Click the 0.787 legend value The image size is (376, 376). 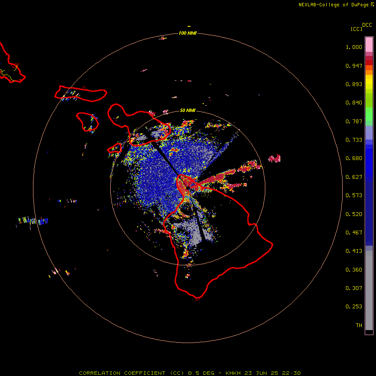[354, 121]
